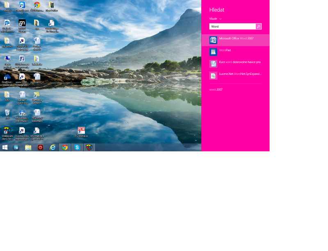328x251 pixels.
Task: Open the Windows Start button on taskbar
Action: click(x=5, y=147)
